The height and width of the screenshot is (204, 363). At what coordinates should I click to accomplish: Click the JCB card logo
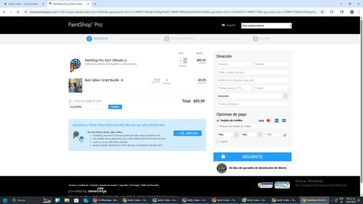(284, 121)
